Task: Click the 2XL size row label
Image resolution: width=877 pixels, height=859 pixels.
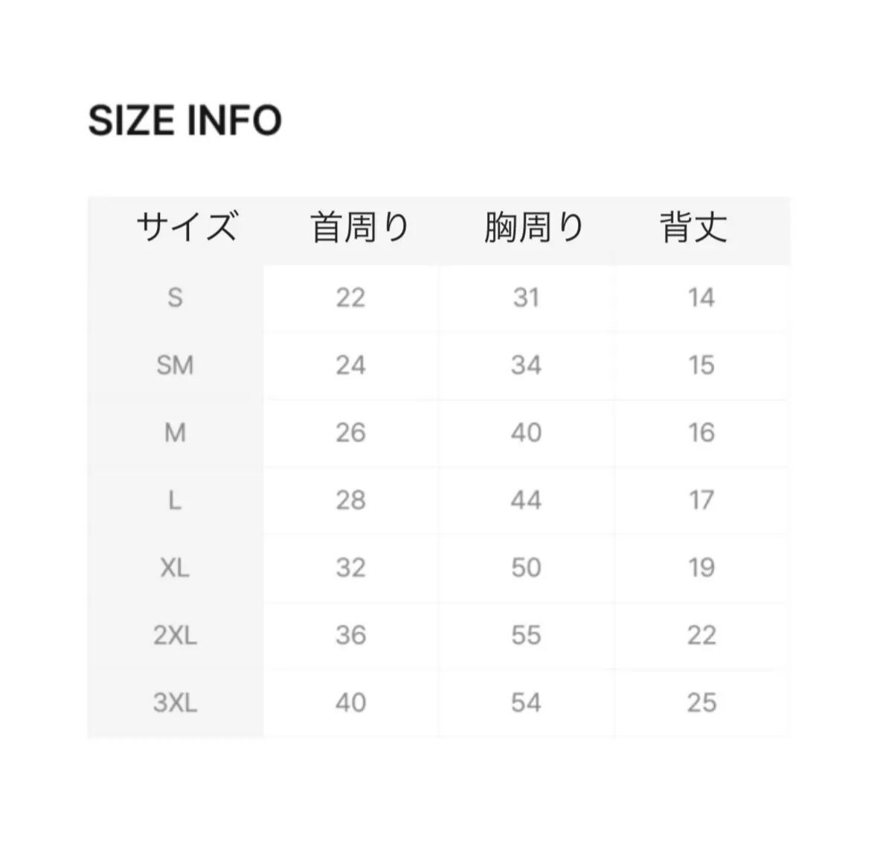Action: click(175, 636)
